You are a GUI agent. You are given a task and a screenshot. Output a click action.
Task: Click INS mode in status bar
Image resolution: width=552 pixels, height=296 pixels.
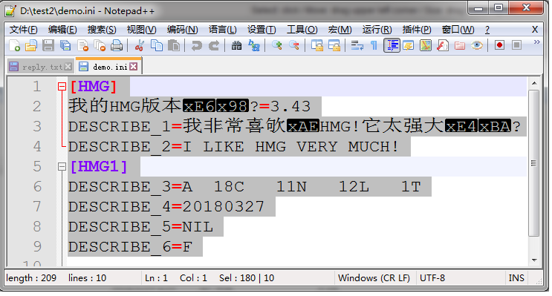(x=516, y=278)
